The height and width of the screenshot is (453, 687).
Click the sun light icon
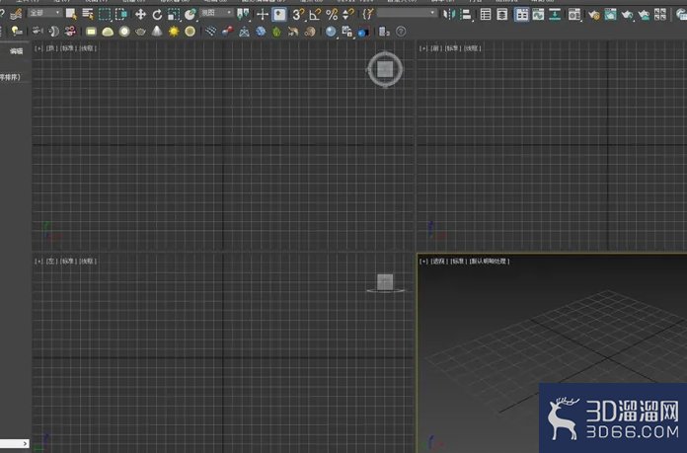point(174,32)
